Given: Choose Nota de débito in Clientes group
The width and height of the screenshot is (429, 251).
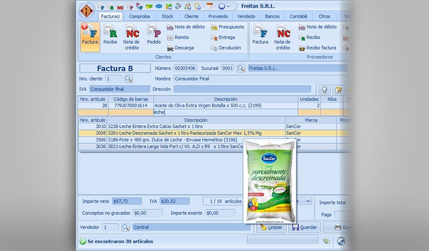Looking at the screenshot, I should (186, 27).
